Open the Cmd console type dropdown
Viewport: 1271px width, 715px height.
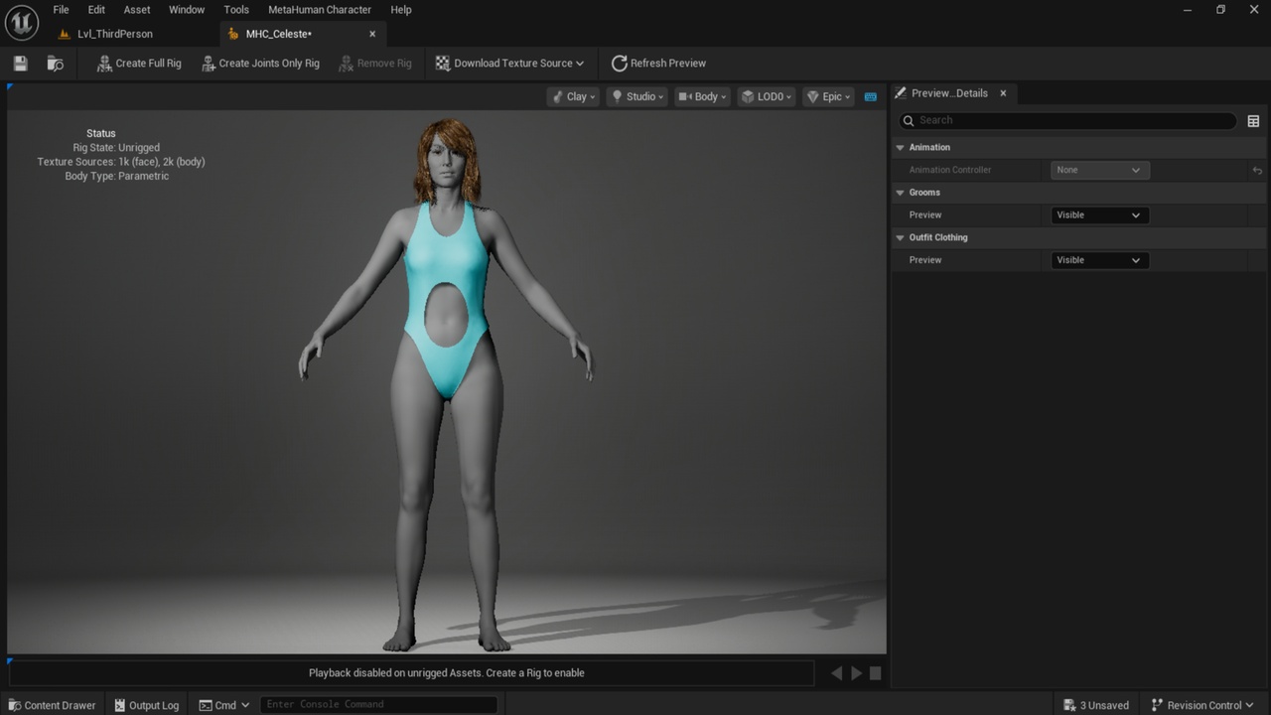pyautogui.click(x=224, y=705)
